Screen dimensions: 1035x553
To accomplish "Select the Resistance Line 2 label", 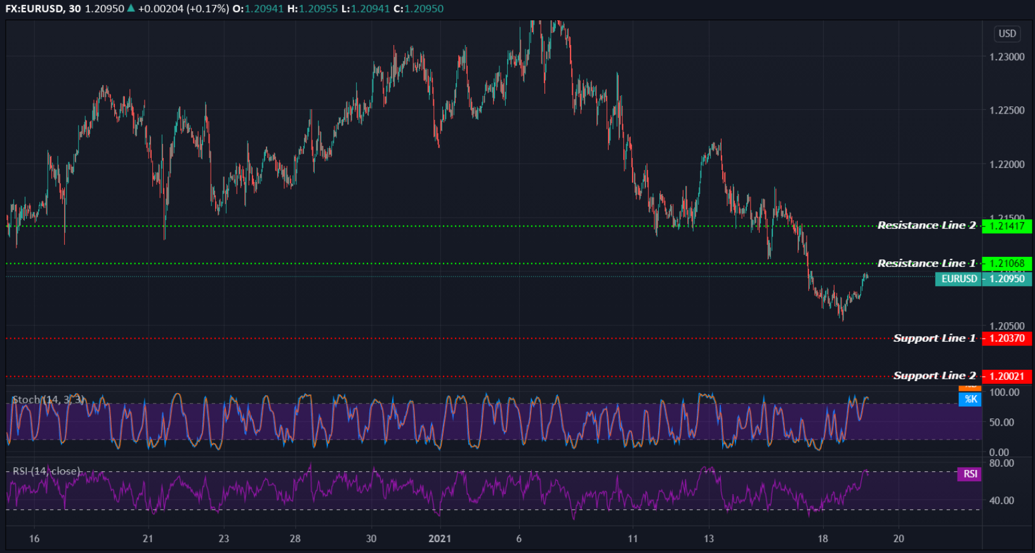I will (926, 225).
